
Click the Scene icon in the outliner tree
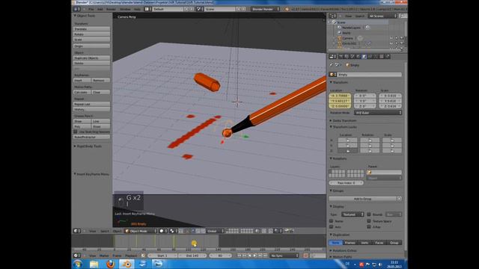point(334,22)
